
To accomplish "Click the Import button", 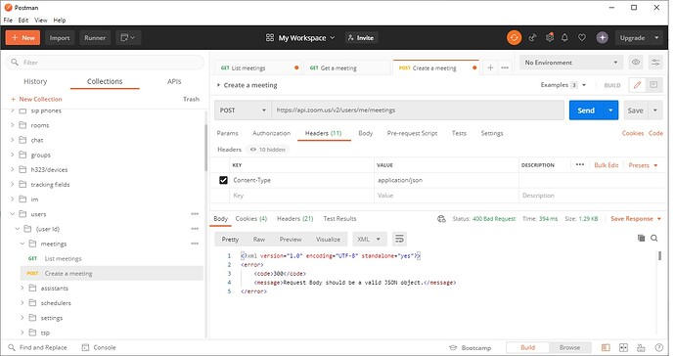I will click(x=60, y=38).
